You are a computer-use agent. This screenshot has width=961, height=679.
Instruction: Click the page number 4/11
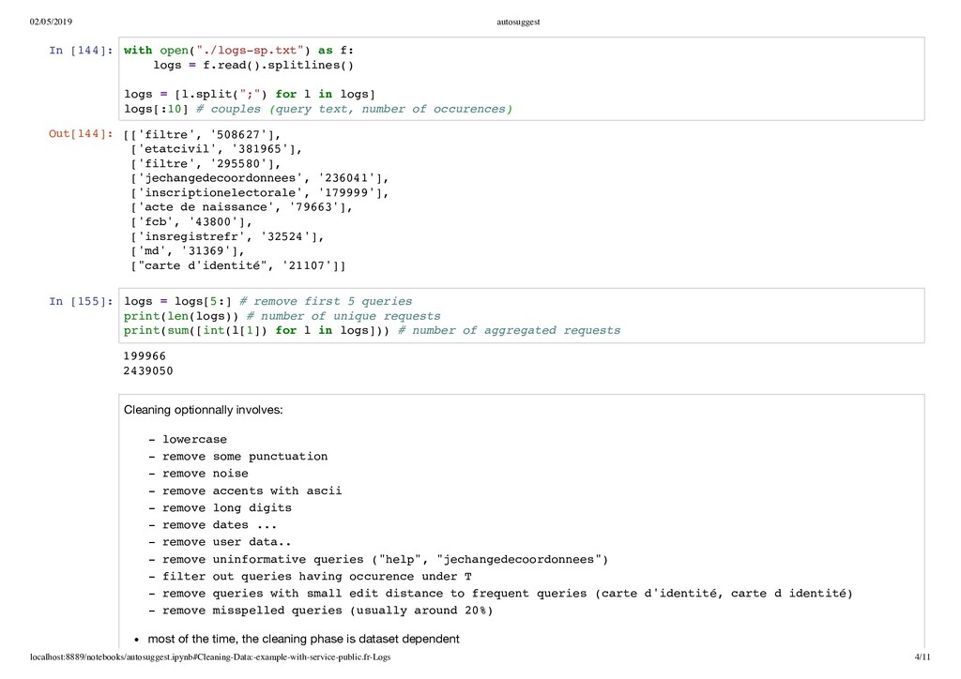[x=923, y=656]
